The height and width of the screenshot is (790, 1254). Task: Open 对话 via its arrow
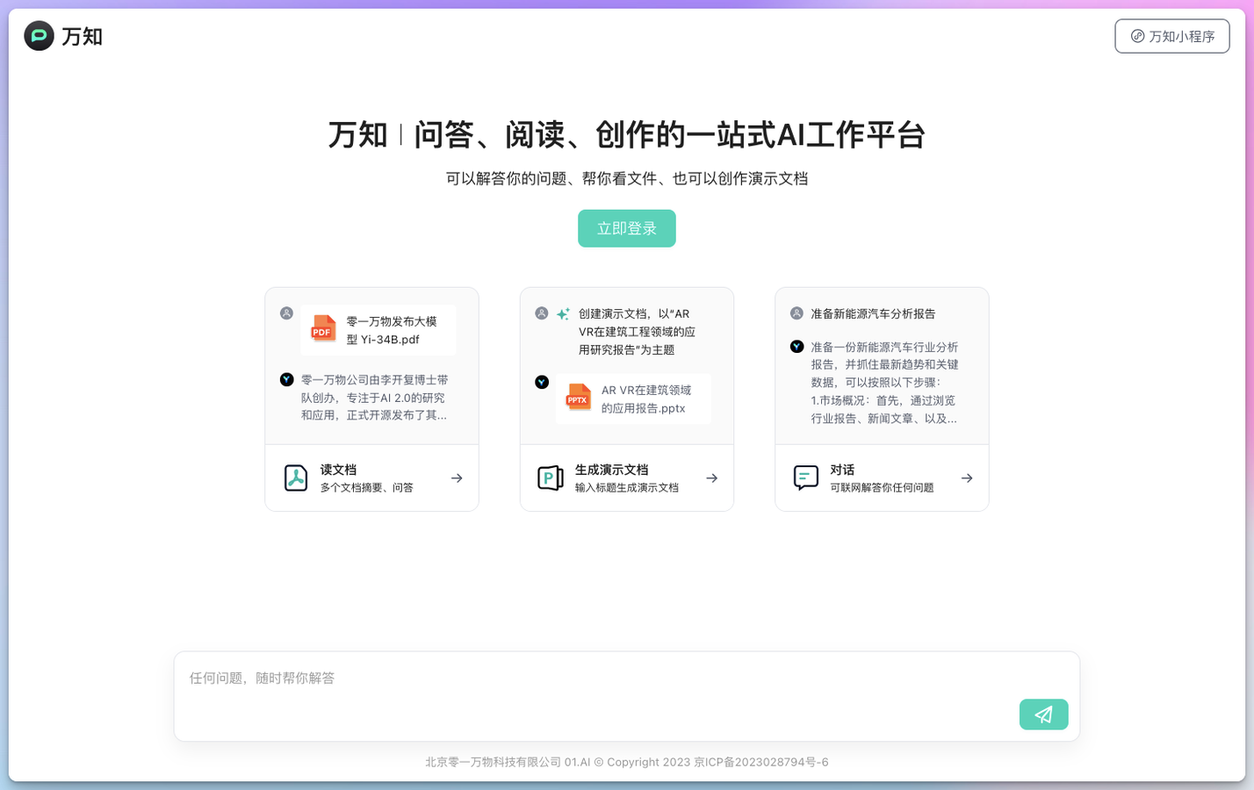[967, 478]
